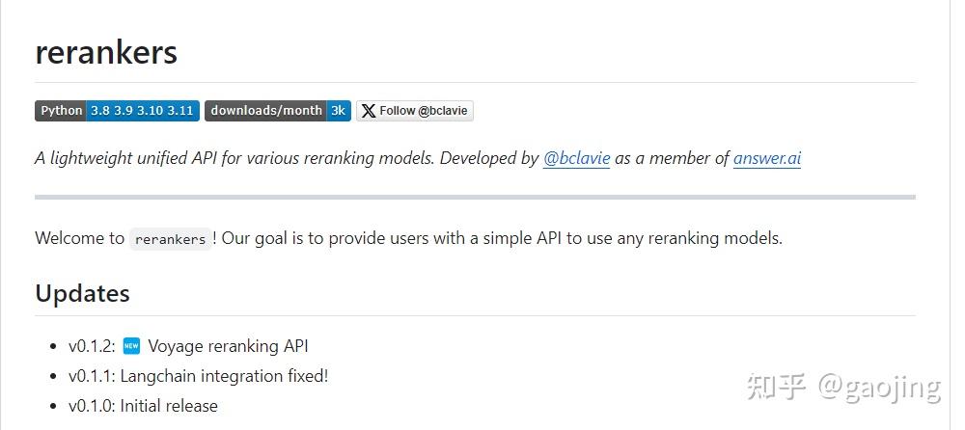Click the italic lightweight unified API tagline

coord(285,158)
